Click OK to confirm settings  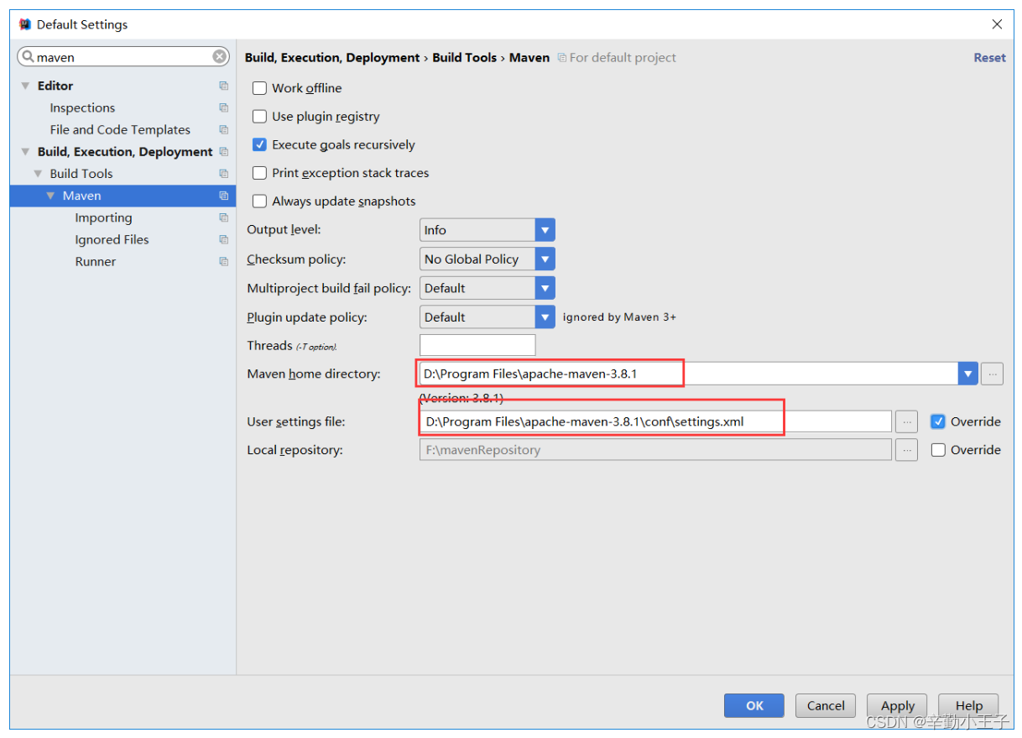pyautogui.click(x=754, y=705)
